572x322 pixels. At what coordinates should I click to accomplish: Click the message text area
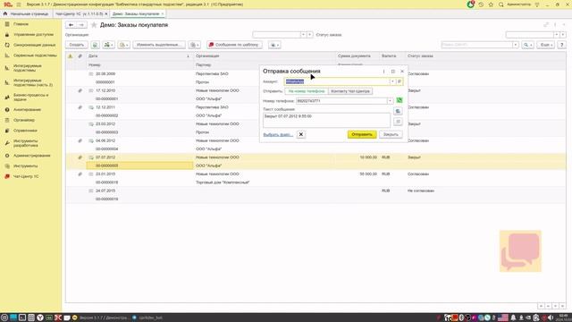326,120
